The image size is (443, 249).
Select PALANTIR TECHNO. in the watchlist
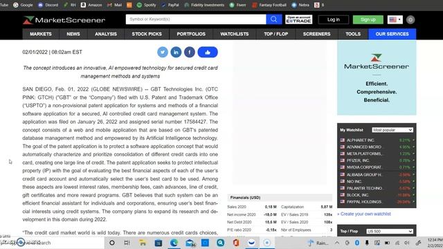(365, 188)
